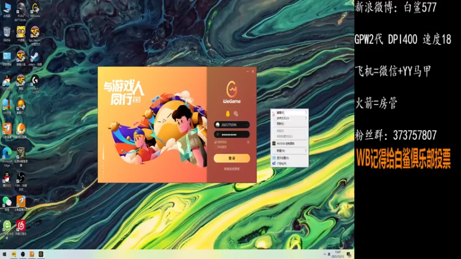The width and height of the screenshot is (461, 259).
Task: Open NVIDIA 控制面板 from the context menu
Action: 290,143
